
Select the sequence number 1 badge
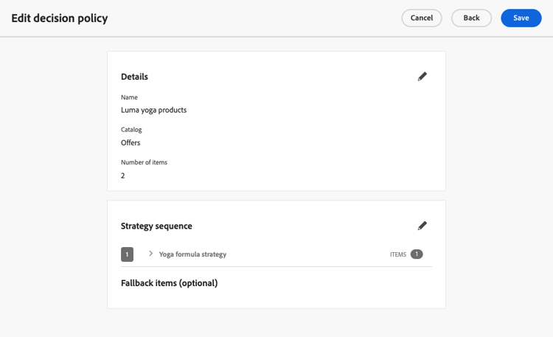(x=127, y=254)
